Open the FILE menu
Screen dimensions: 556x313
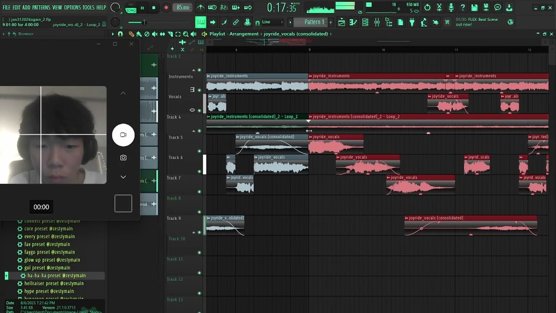tap(7, 7)
